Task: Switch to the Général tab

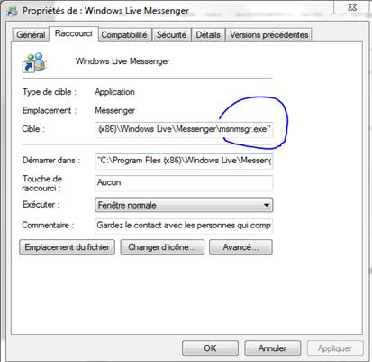Action: 31,35
